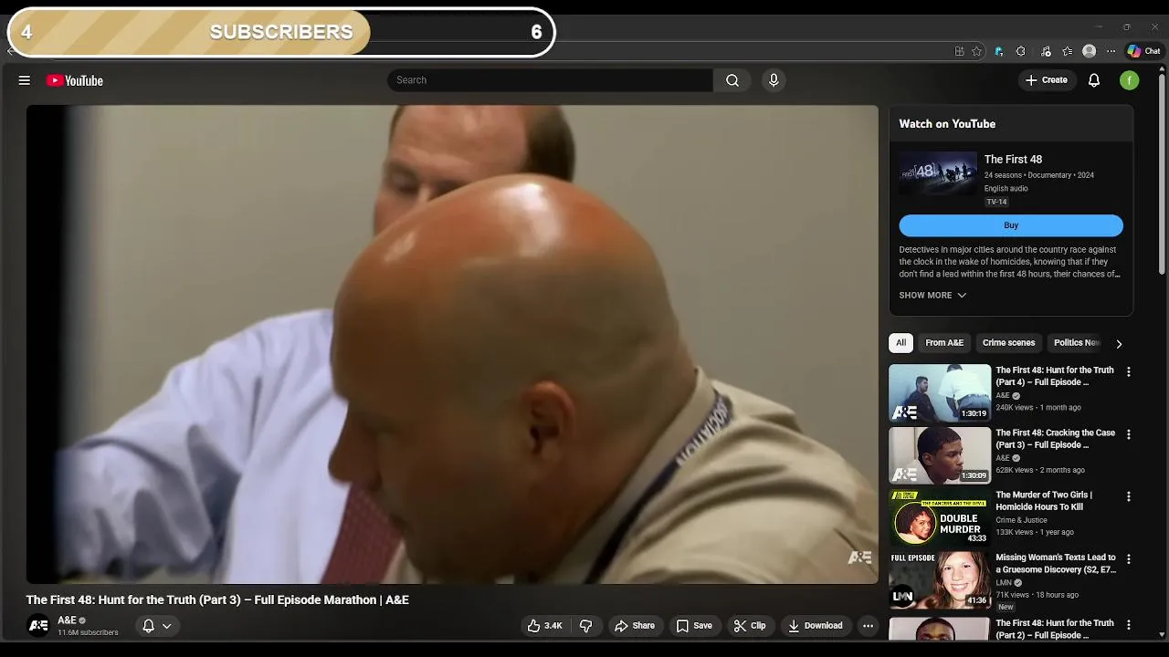This screenshot has height=657, width=1169.
Task: Click 'Watch on YouTube' heading
Action: (947, 124)
